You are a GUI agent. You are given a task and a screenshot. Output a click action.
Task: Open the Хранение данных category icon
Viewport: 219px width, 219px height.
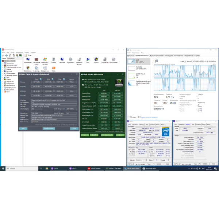coord(79,61)
